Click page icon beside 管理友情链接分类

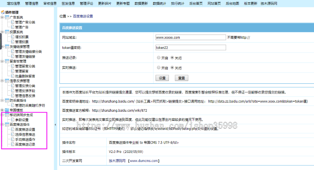[x=13, y=51]
